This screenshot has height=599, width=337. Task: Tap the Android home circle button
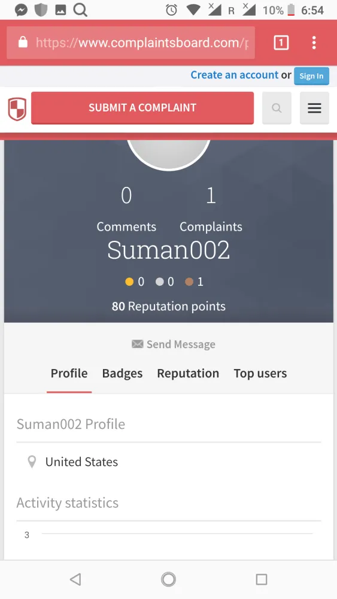click(x=168, y=579)
